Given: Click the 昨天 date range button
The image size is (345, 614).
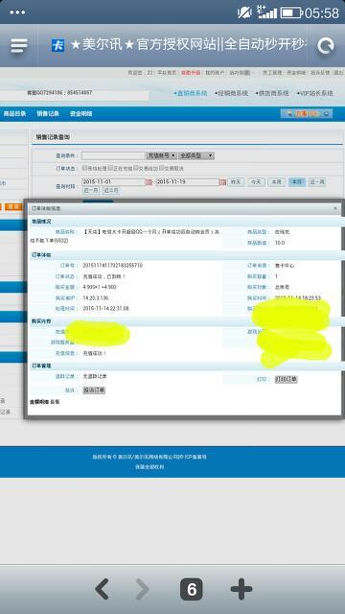Looking at the screenshot, I should (236, 182).
